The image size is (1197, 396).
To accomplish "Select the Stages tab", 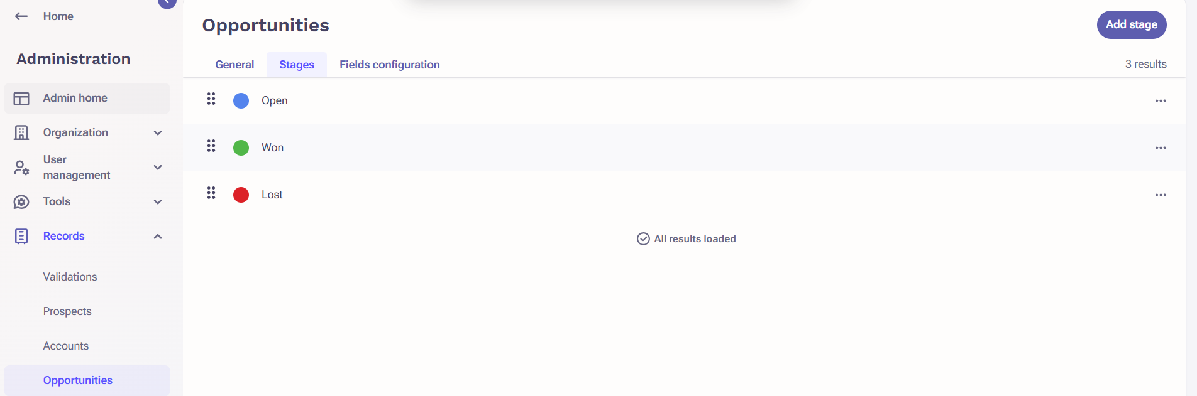I will point(297,65).
